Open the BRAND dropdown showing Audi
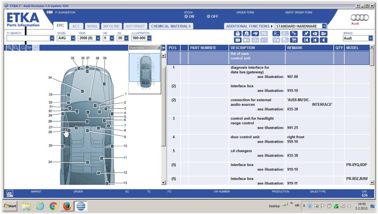This screenshot has width=378, height=214. point(371,38)
